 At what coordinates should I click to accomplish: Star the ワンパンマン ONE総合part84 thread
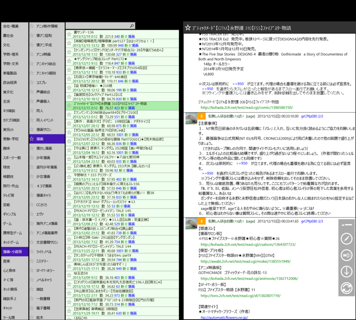click(x=69, y=115)
